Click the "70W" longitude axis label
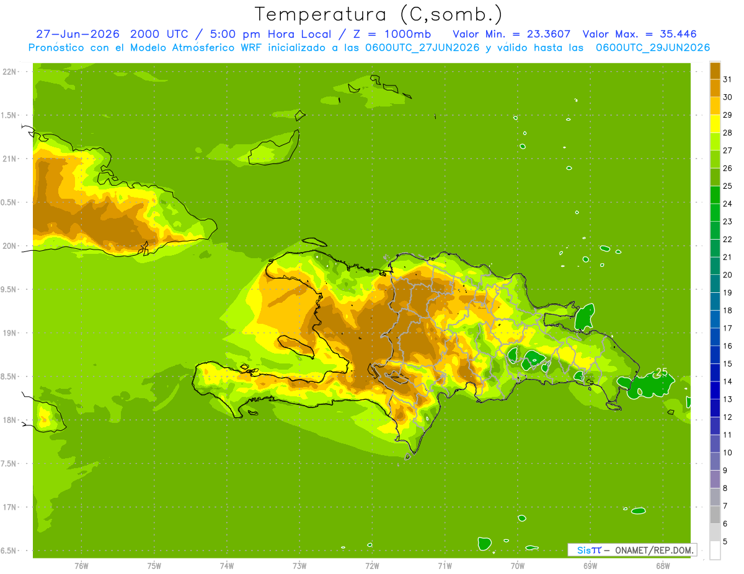 (517, 566)
